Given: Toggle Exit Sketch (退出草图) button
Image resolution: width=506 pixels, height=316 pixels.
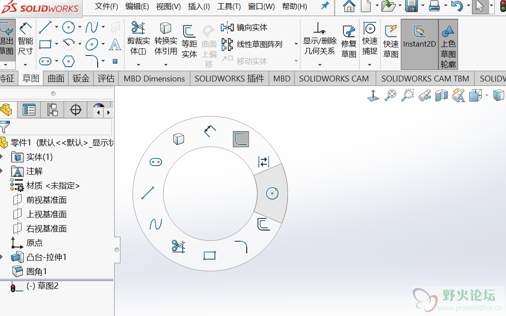Looking at the screenshot, I should click(6, 40).
